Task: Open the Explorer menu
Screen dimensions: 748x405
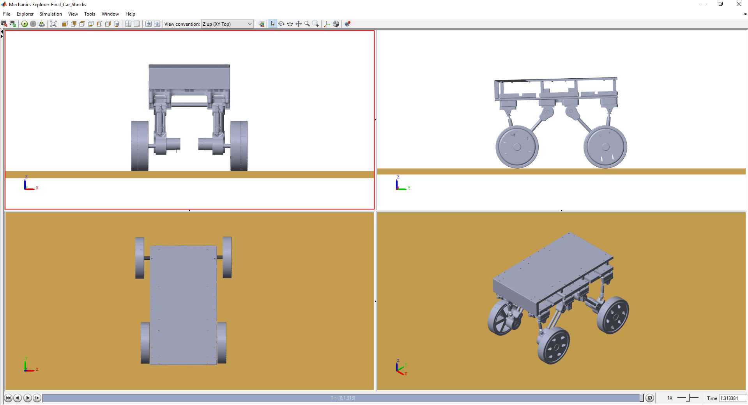Action: (x=25, y=14)
